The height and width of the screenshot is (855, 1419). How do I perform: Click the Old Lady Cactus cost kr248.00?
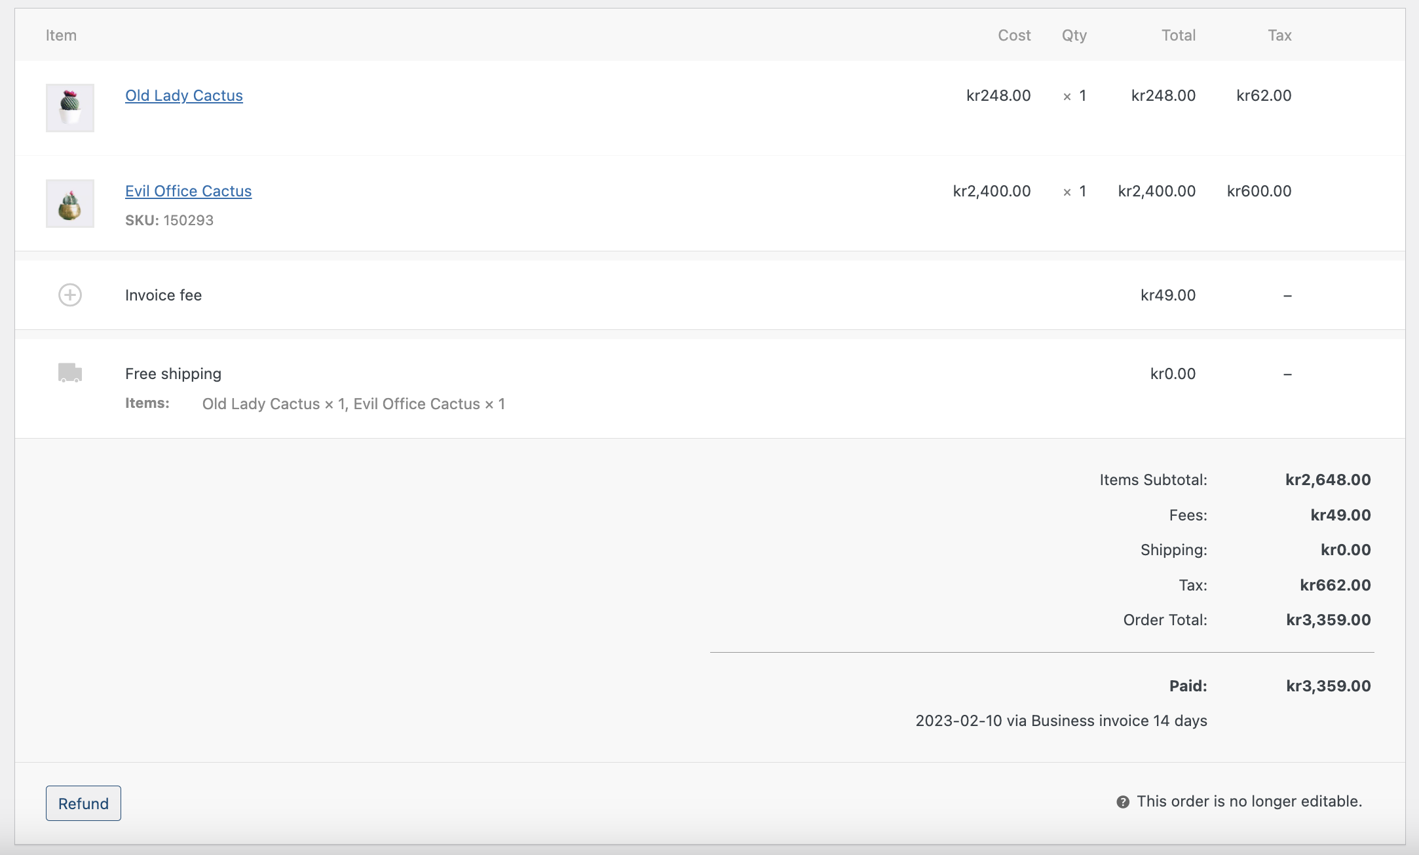click(998, 96)
